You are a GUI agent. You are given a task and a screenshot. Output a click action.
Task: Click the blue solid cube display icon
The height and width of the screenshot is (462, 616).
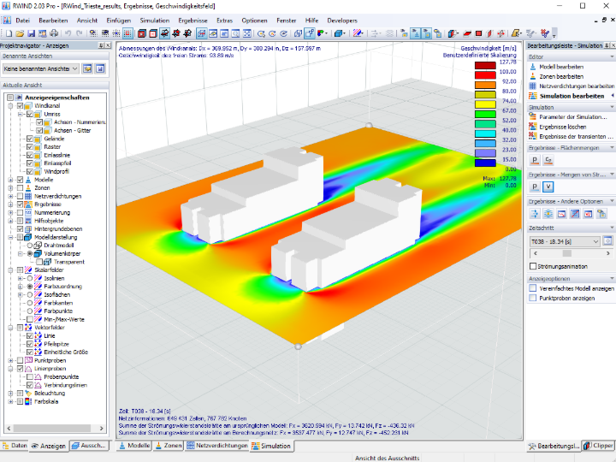[338, 33]
